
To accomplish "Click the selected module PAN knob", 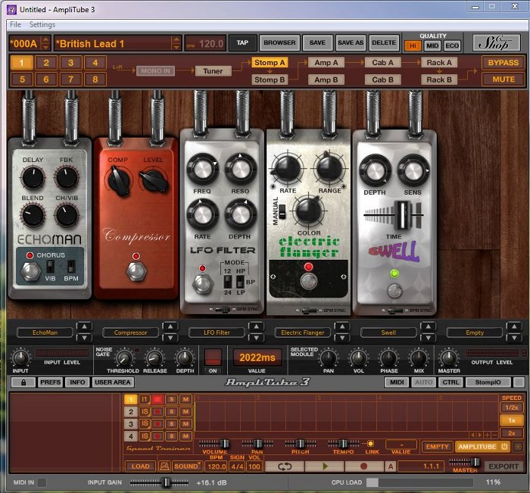I will (x=328, y=357).
